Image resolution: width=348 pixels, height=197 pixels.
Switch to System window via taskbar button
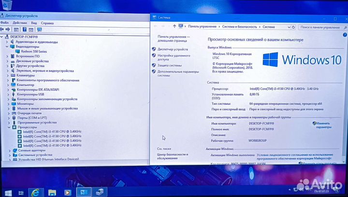[84, 192]
